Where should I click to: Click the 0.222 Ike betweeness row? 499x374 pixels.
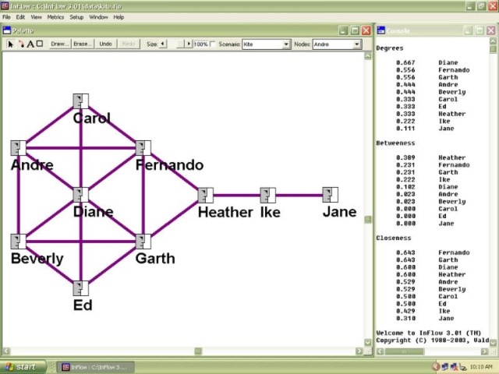point(423,180)
